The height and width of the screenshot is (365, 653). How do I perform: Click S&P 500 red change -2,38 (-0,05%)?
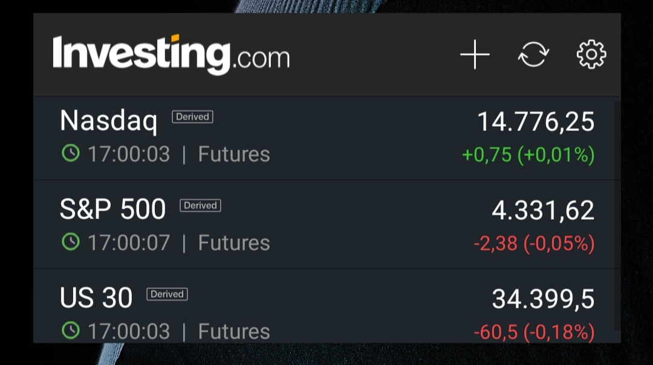click(534, 244)
